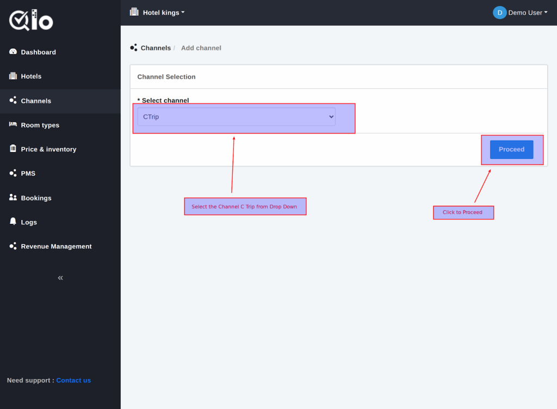Expand the Demo User account menu
Image resolution: width=557 pixels, height=409 pixels.
point(528,13)
